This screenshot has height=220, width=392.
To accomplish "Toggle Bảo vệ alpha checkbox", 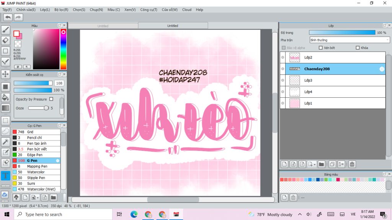I will coord(284,48).
